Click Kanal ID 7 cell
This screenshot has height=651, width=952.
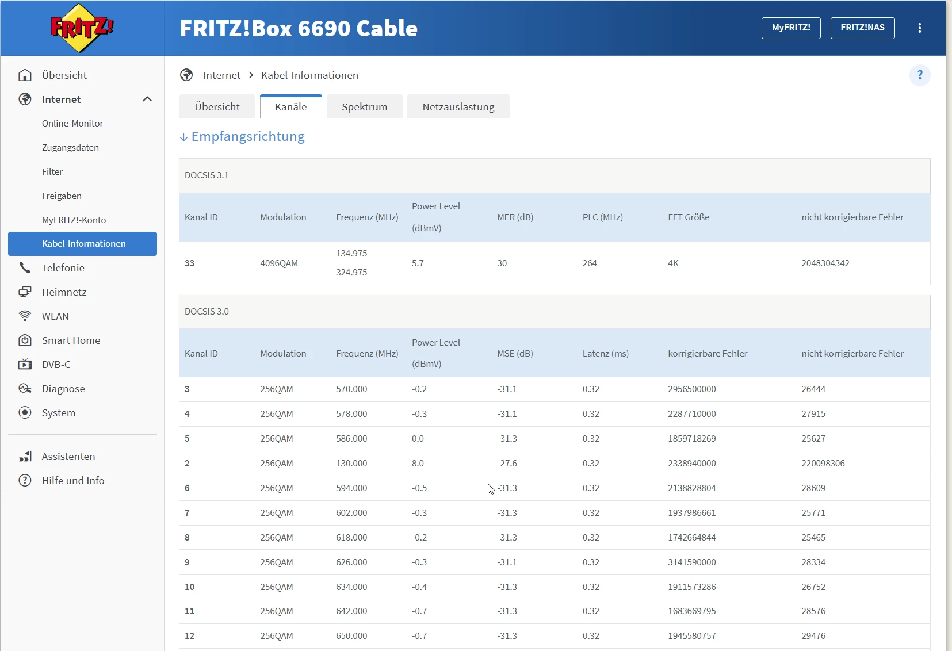(187, 513)
